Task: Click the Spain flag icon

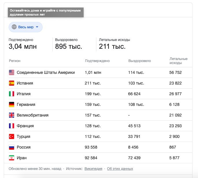Action: click(x=12, y=83)
